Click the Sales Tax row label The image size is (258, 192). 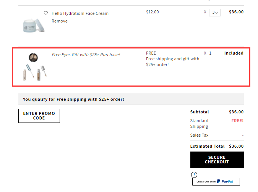199,135
